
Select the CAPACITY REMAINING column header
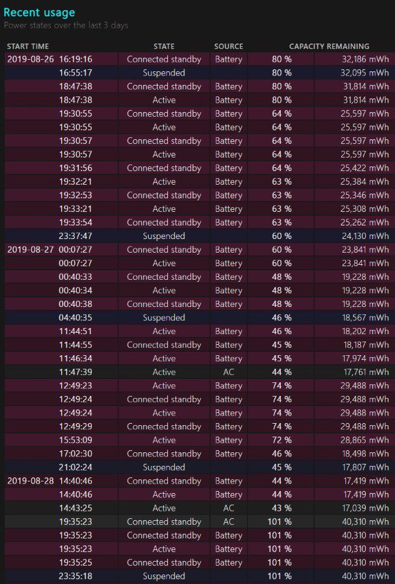click(x=329, y=46)
